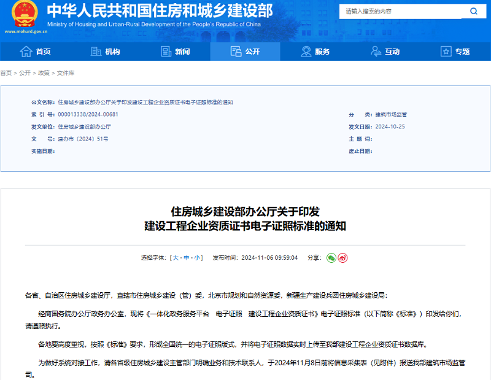Switch to the 公开 tab
Viewport: 491px width, 380px height.
[x=246, y=52]
